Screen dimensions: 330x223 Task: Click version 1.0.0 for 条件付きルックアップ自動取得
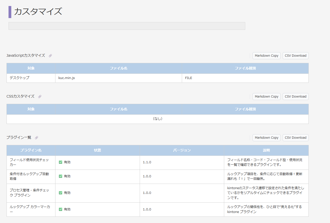pyautogui.click(x=182, y=176)
